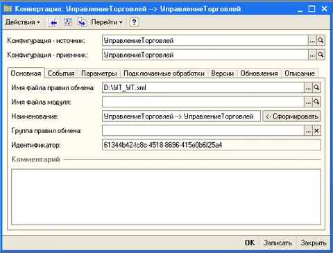This screenshot has width=333, height=253.
Task: Click inside the Комментарий text area
Action: pyautogui.click(x=166, y=197)
